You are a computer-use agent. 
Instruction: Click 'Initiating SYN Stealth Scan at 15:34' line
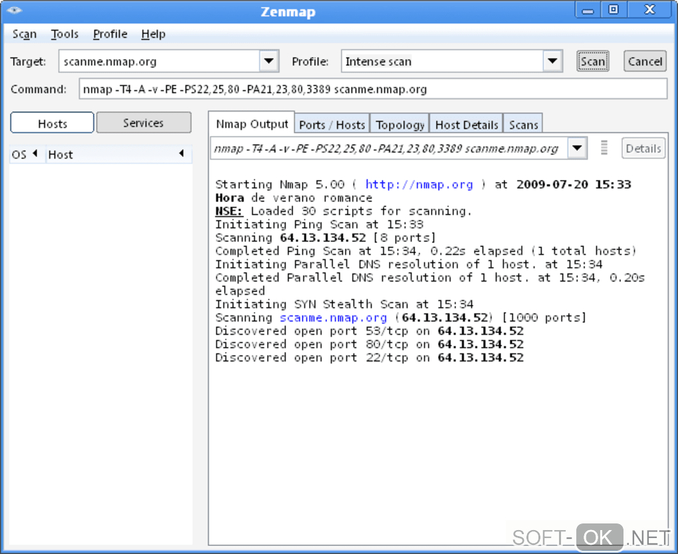tap(344, 304)
